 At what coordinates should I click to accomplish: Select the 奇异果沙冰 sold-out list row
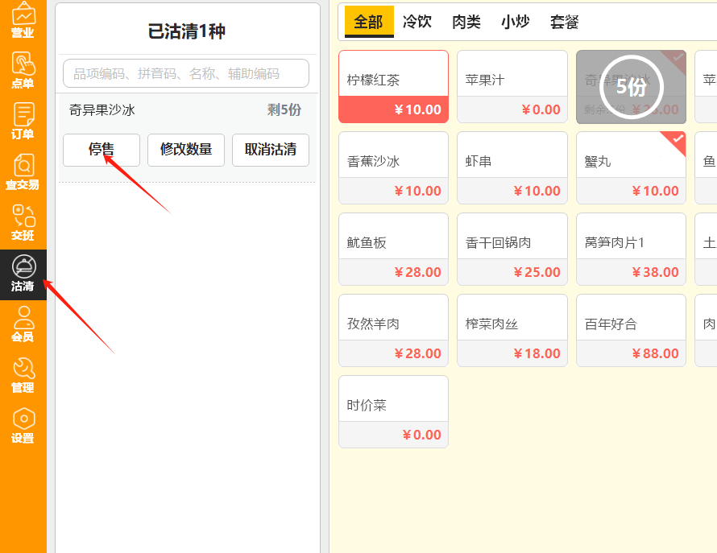coord(186,109)
